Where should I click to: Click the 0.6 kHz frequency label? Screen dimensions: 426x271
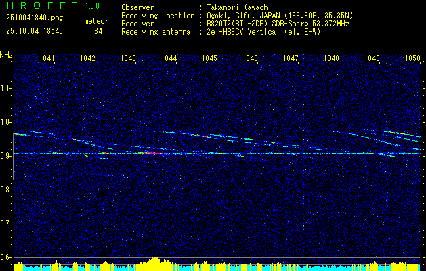5,257
